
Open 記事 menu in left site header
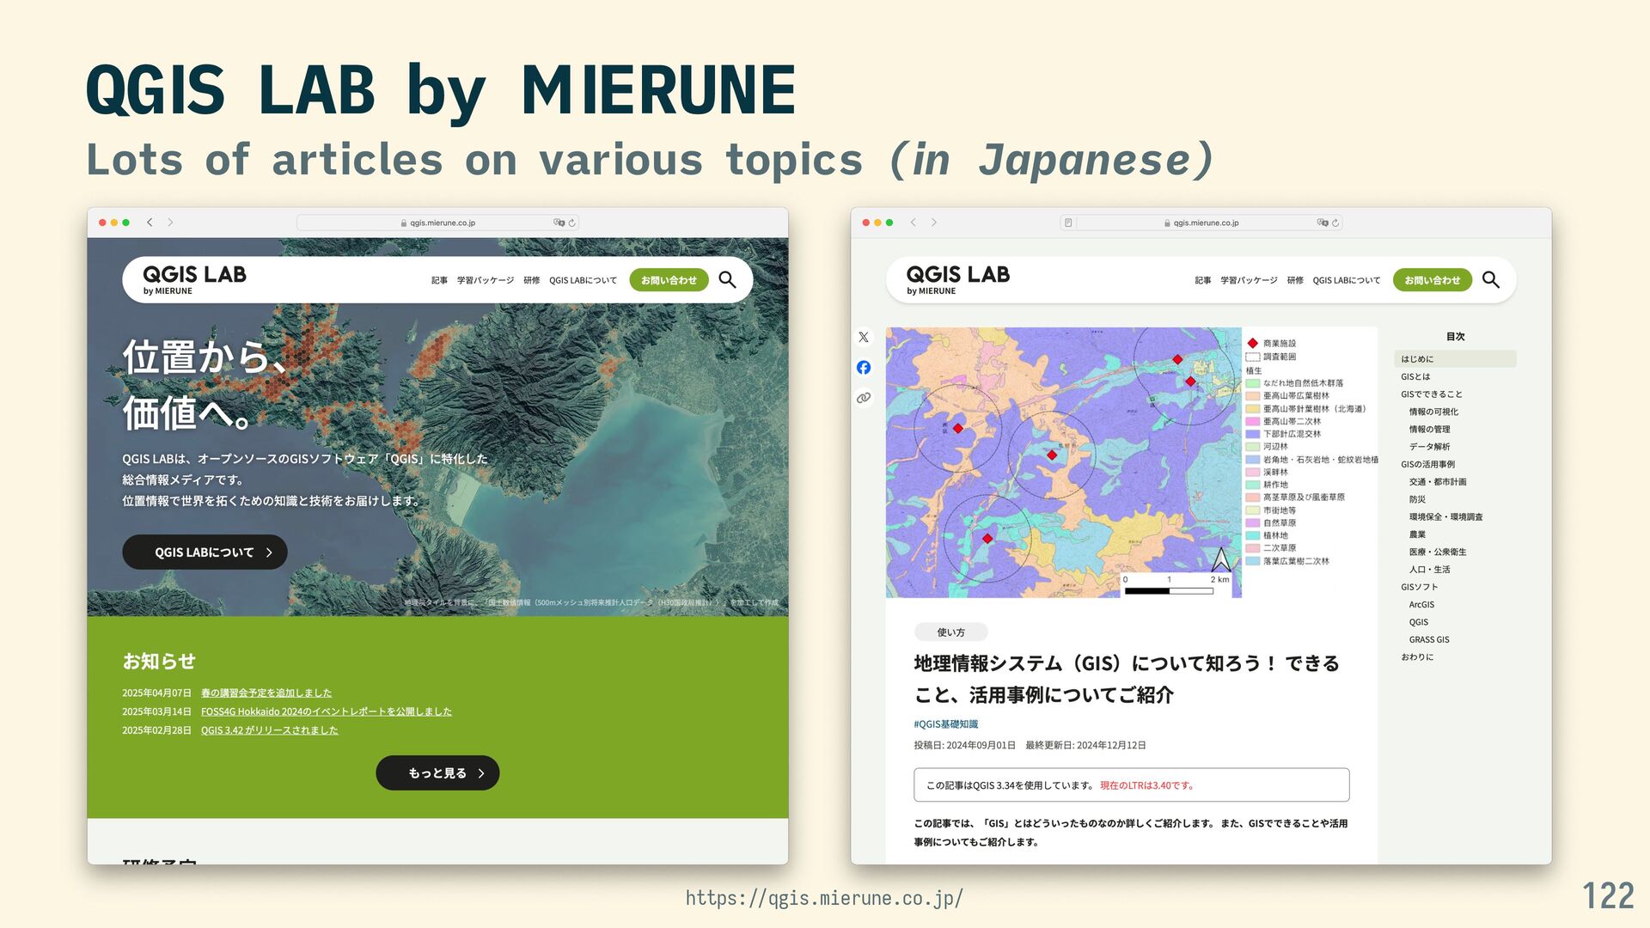pyautogui.click(x=439, y=281)
